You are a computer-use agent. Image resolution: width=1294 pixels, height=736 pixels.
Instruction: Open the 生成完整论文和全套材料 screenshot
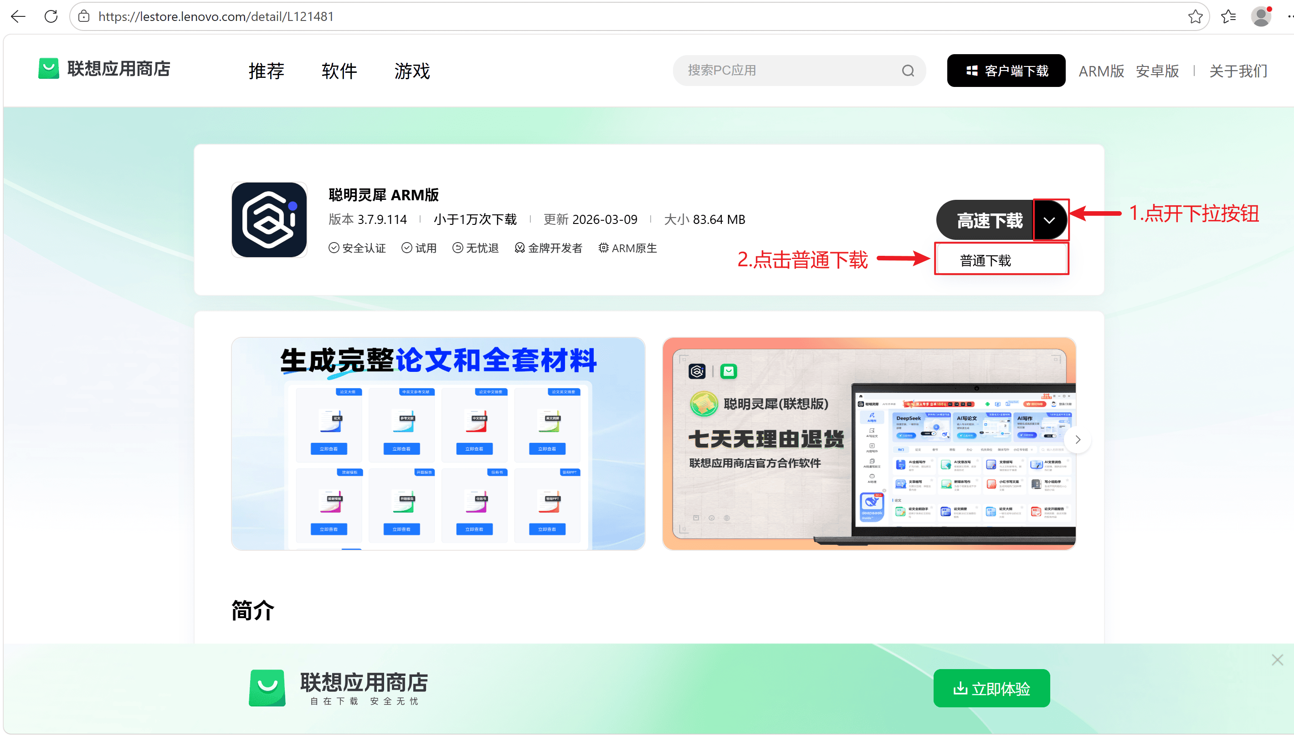click(x=438, y=443)
